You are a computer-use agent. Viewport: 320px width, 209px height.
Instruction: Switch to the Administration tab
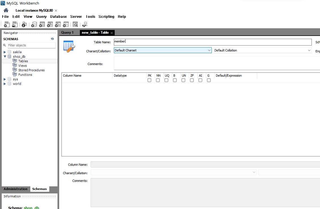coord(16,189)
